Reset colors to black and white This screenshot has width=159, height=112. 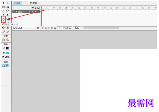click(x=3, y=57)
